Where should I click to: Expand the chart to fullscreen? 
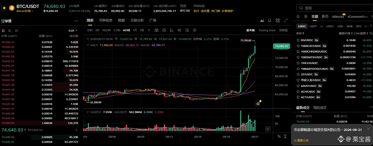286,20
